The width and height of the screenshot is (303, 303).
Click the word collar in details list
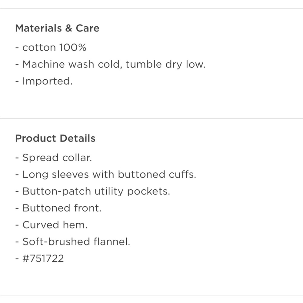tap(77, 158)
